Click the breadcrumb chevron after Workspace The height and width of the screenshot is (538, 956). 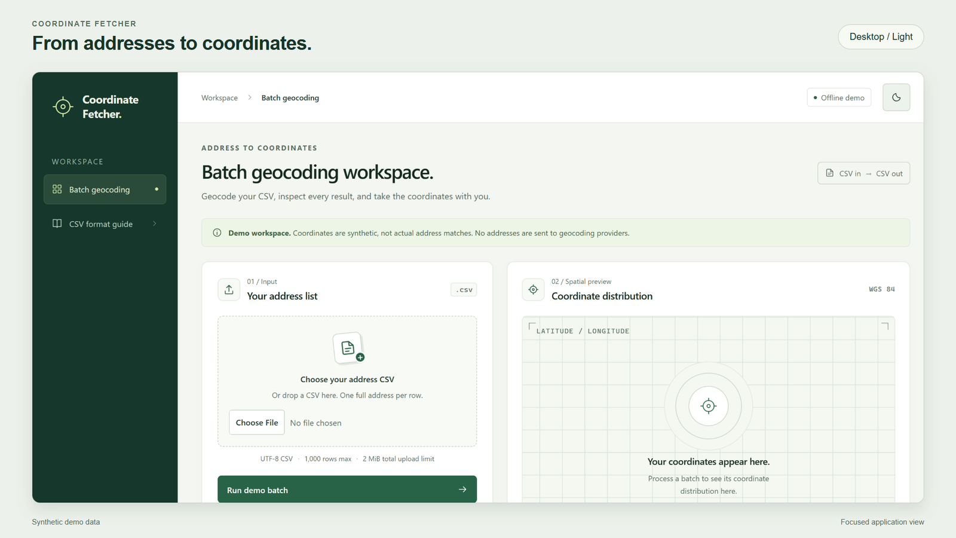point(250,97)
